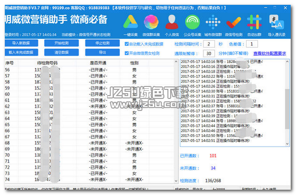
Task: Click the log panel scrollbar thumb
Action: 287,109
